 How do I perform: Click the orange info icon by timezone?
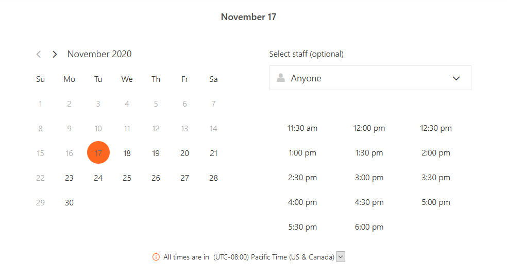tap(156, 257)
